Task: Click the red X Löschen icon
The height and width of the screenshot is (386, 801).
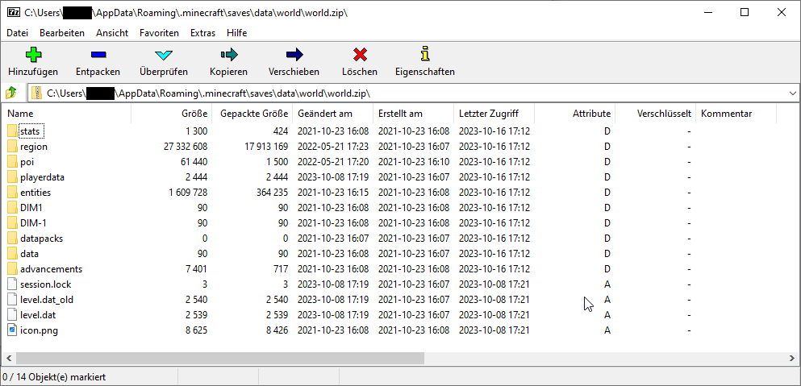Action: click(x=360, y=54)
